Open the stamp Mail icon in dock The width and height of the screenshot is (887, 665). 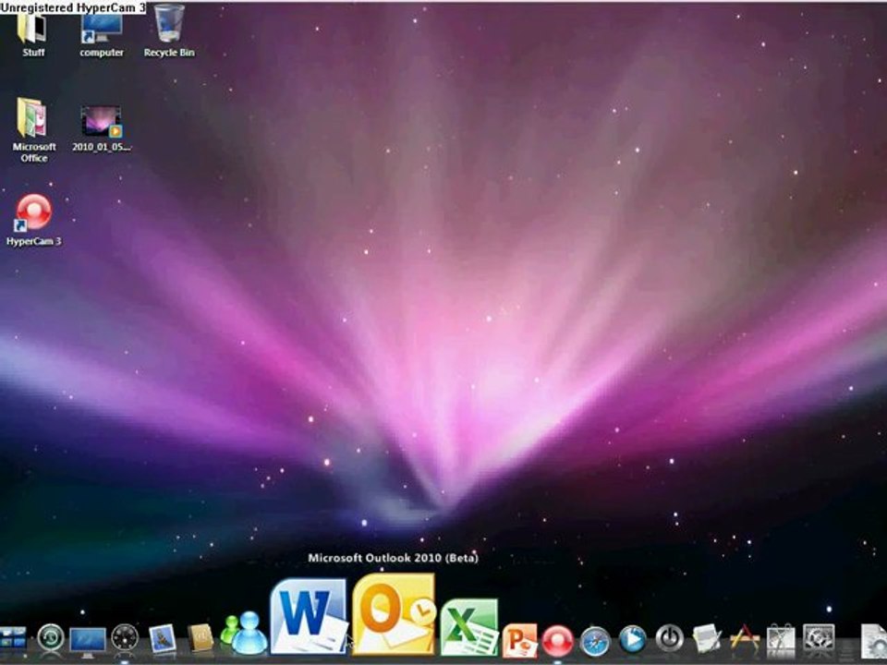click(x=163, y=638)
